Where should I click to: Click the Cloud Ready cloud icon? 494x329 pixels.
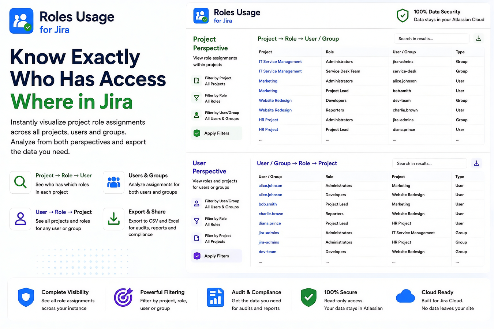click(x=405, y=296)
